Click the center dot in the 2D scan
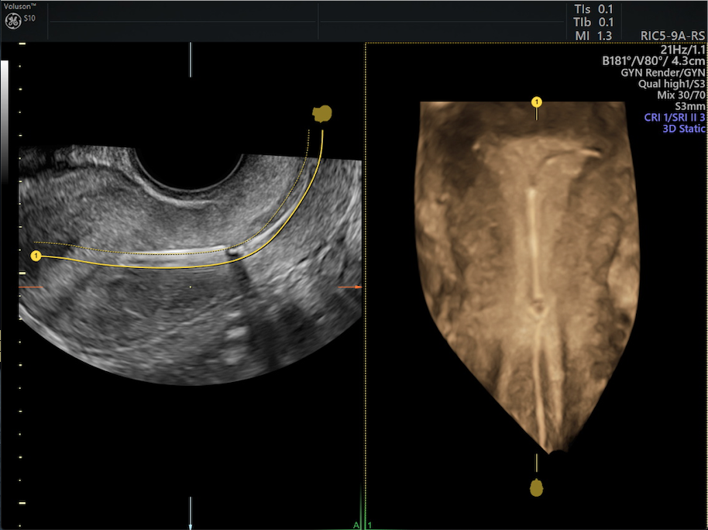The image size is (708, 530). pyautogui.click(x=191, y=287)
